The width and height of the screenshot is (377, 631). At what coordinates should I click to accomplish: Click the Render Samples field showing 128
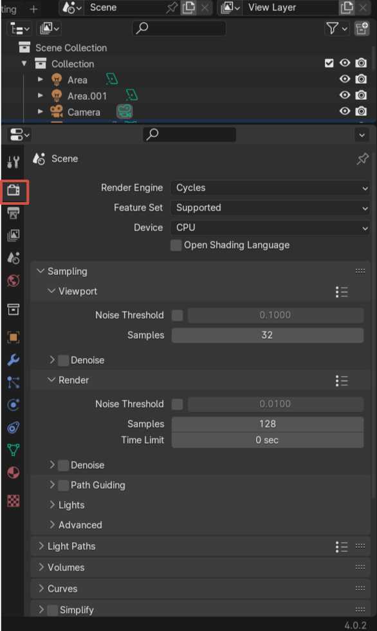point(268,424)
